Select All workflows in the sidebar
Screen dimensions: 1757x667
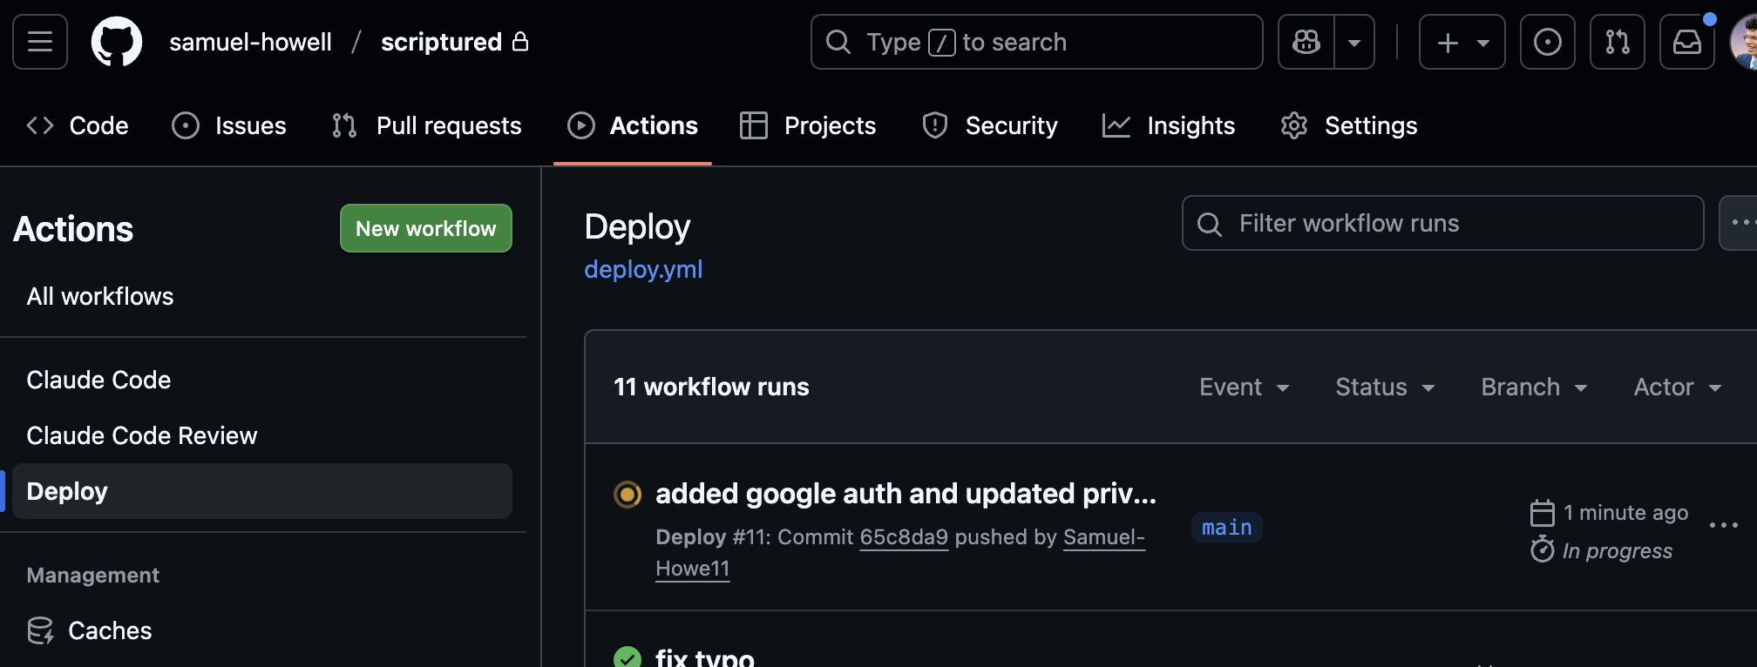click(x=100, y=296)
